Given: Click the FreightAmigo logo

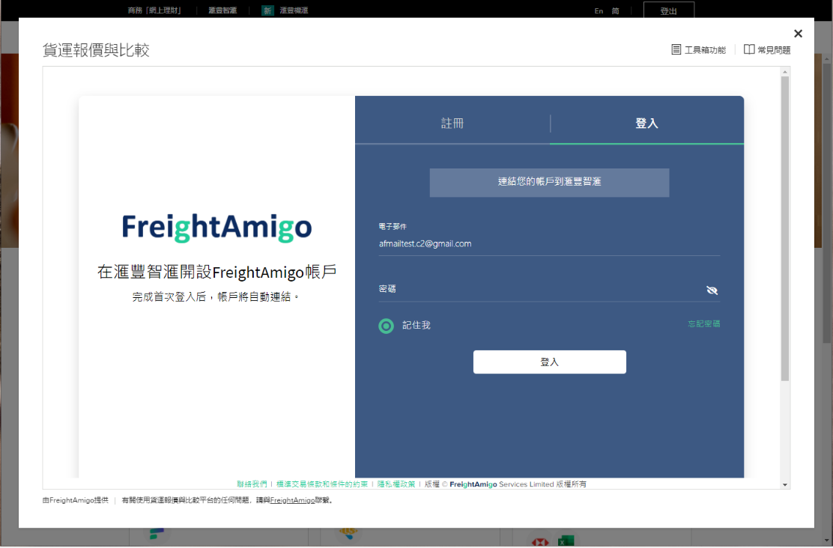Looking at the screenshot, I should coord(216,228).
